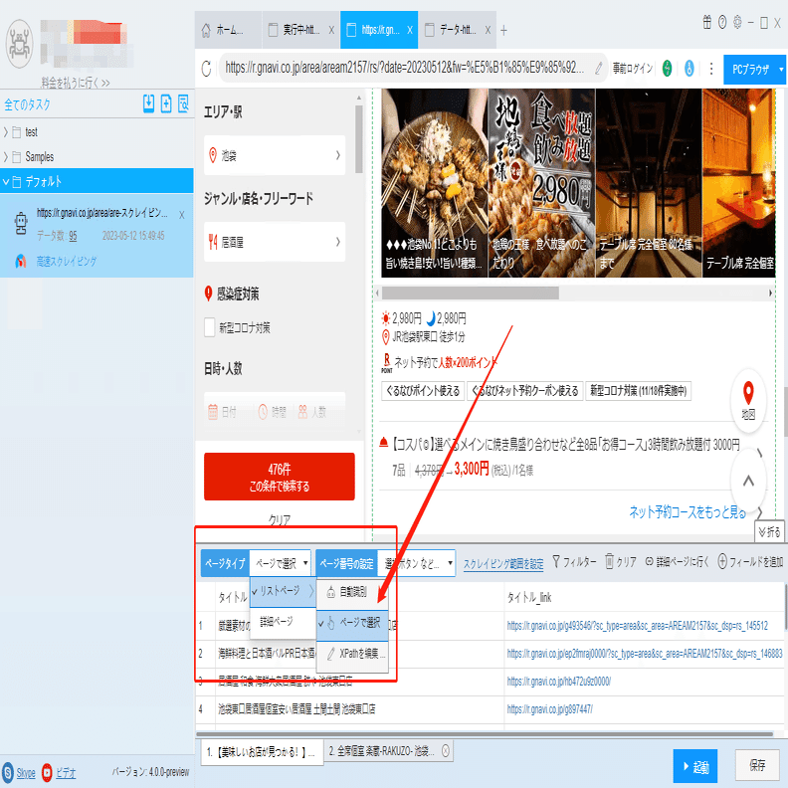Select リストページ menu item
Screen dimensions: 788x788
pos(283,590)
